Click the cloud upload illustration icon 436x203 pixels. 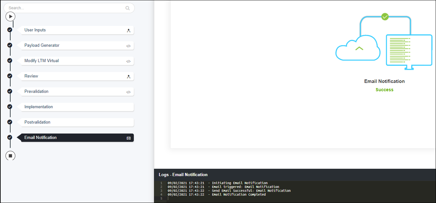pos(358,48)
